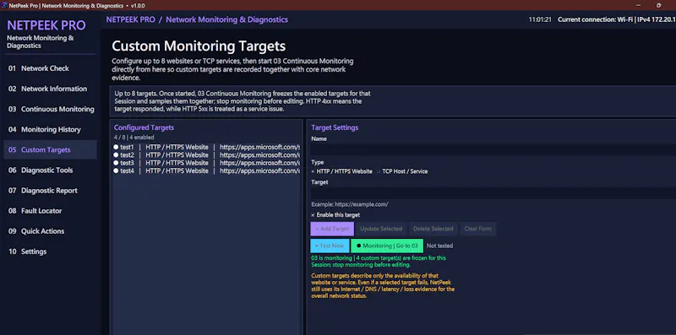Click the Test Now button
Viewport: 676px width, 335px height.
pyautogui.click(x=330, y=246)
